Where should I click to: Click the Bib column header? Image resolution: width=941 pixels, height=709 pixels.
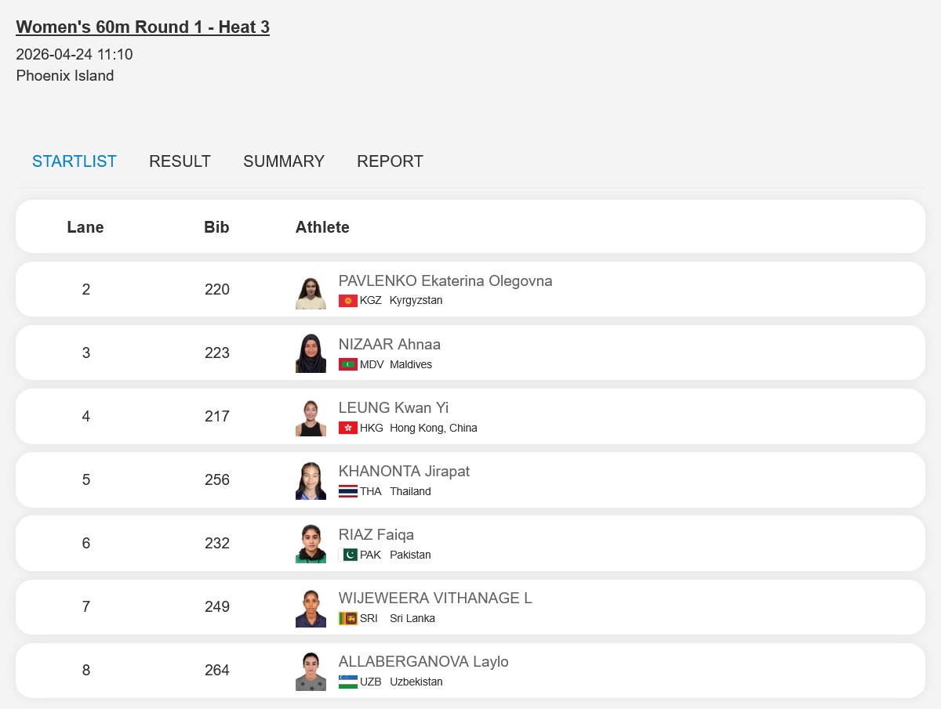[216, 227]
